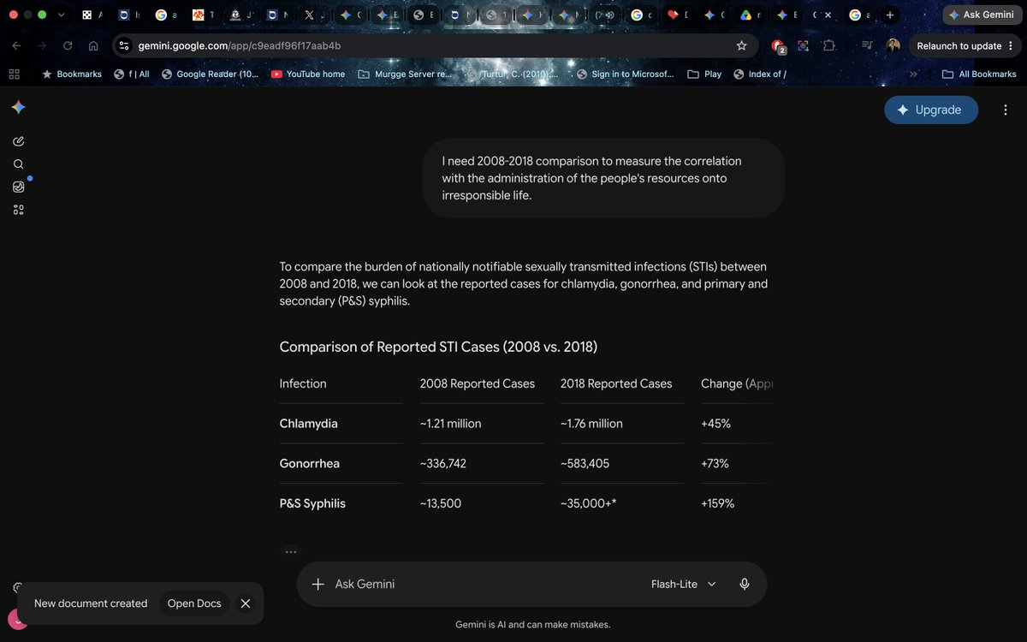Image resolution: width=1027 pixels, height=642 pixels.
Task: Expand the Flash-Lite model selector
Action: click(x=684, y=584)
